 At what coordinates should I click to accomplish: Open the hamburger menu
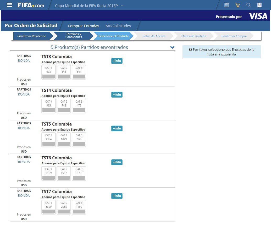point(9,5)
